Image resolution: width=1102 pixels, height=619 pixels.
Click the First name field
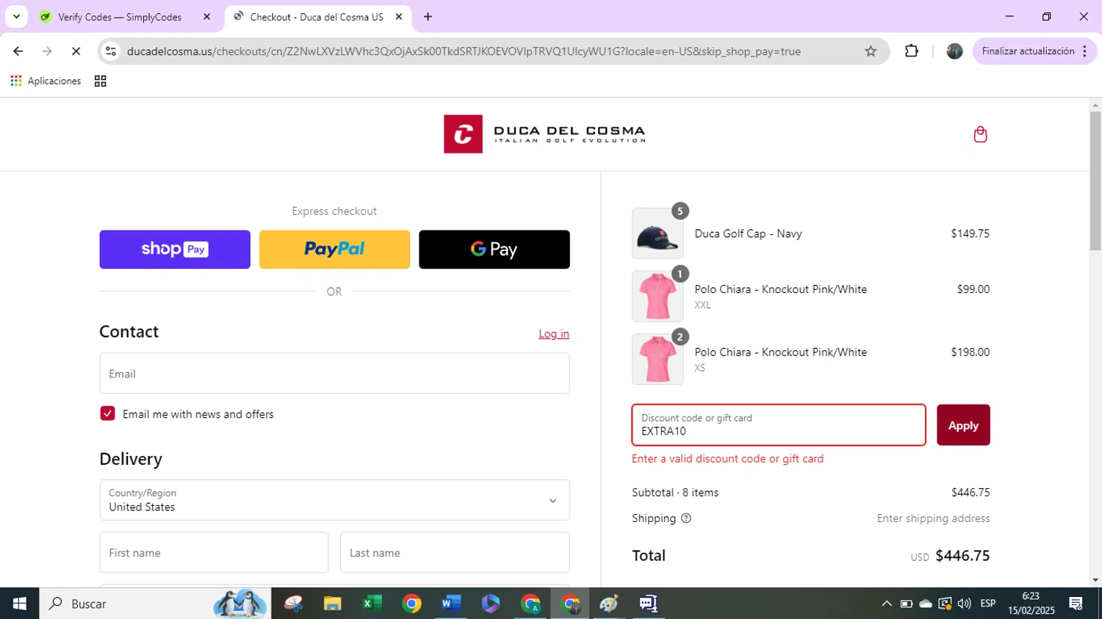point(214,552)
